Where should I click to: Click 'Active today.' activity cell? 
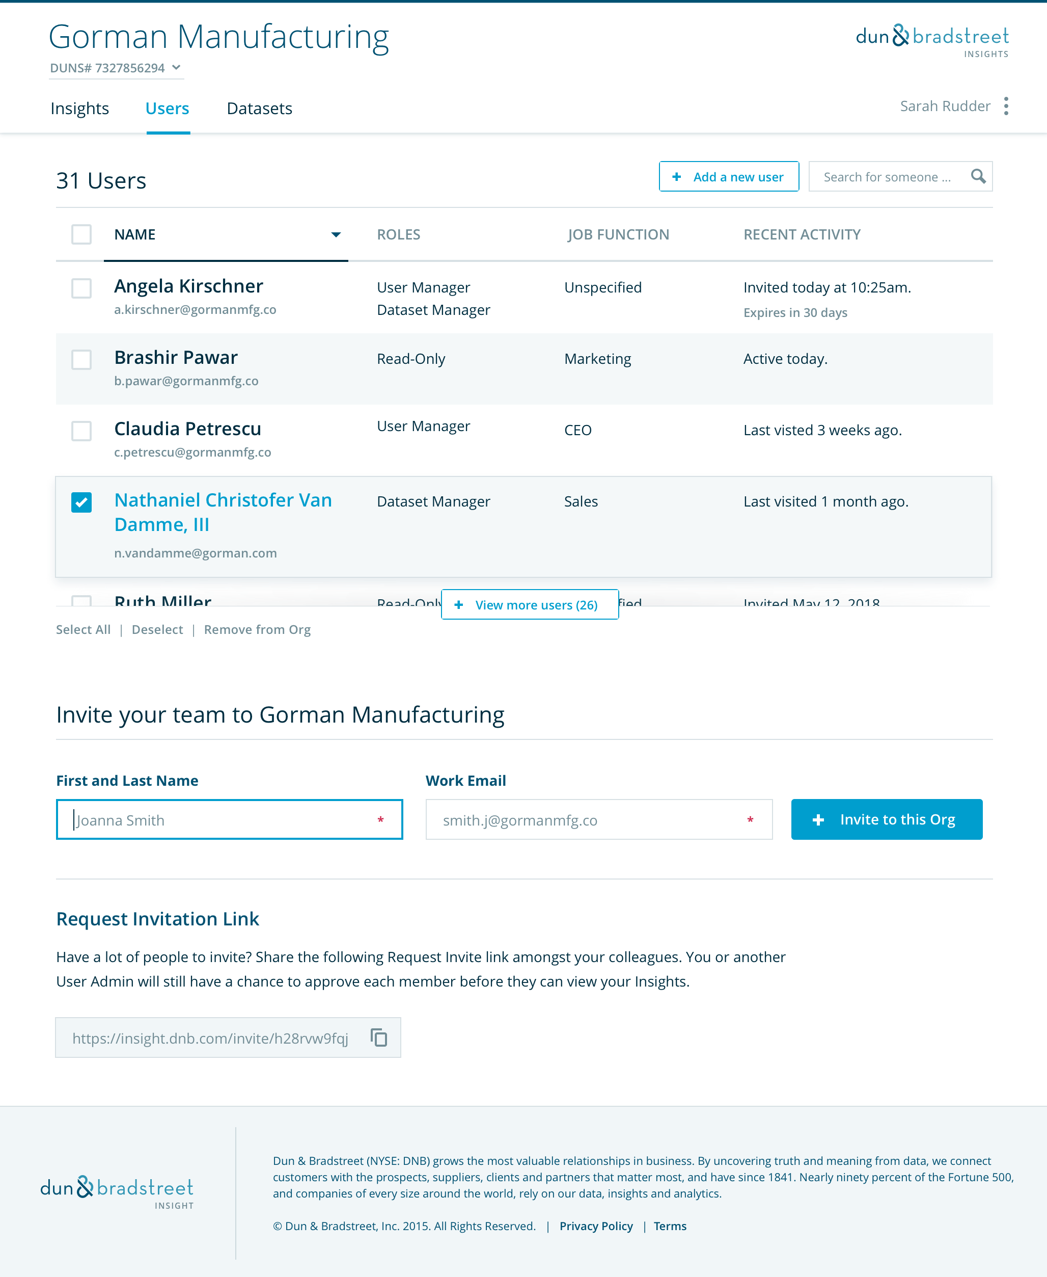pyautogui.click(x=785, y=359)
